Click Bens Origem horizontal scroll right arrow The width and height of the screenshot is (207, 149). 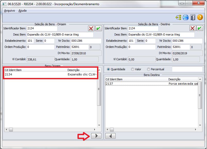click(x=94, y=130)
